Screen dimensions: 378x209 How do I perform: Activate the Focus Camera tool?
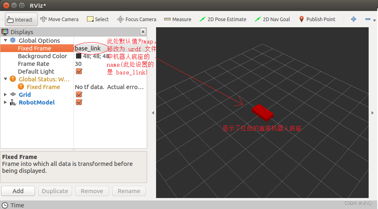pyautogui.click(x=137, y=19)
